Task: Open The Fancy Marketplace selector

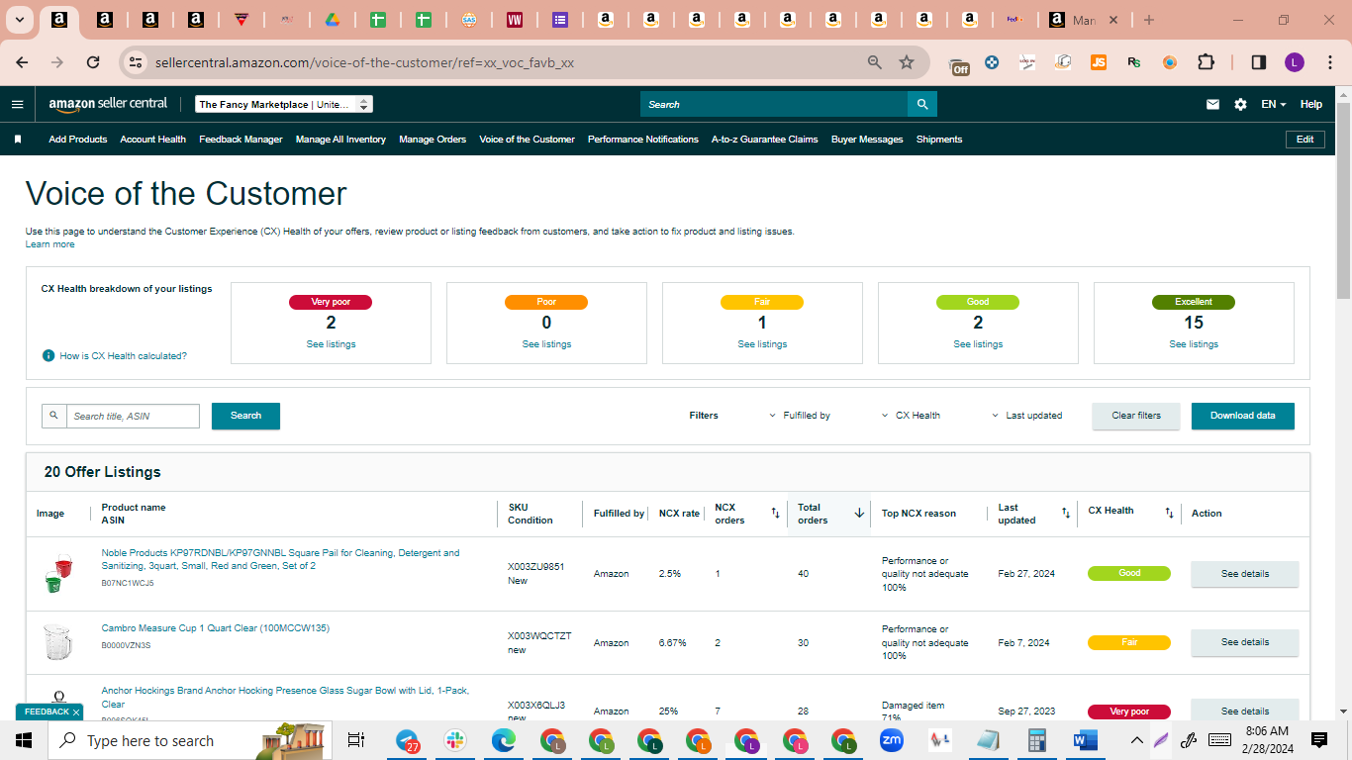Action: (x=283, y=104)
